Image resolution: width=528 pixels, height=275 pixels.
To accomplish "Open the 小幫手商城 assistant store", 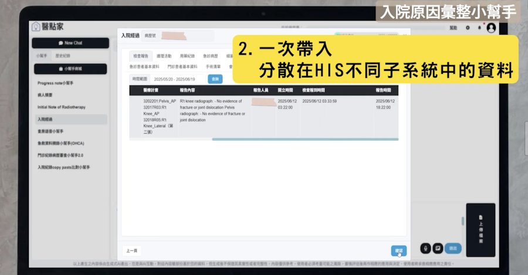I will tap(70, 69).
